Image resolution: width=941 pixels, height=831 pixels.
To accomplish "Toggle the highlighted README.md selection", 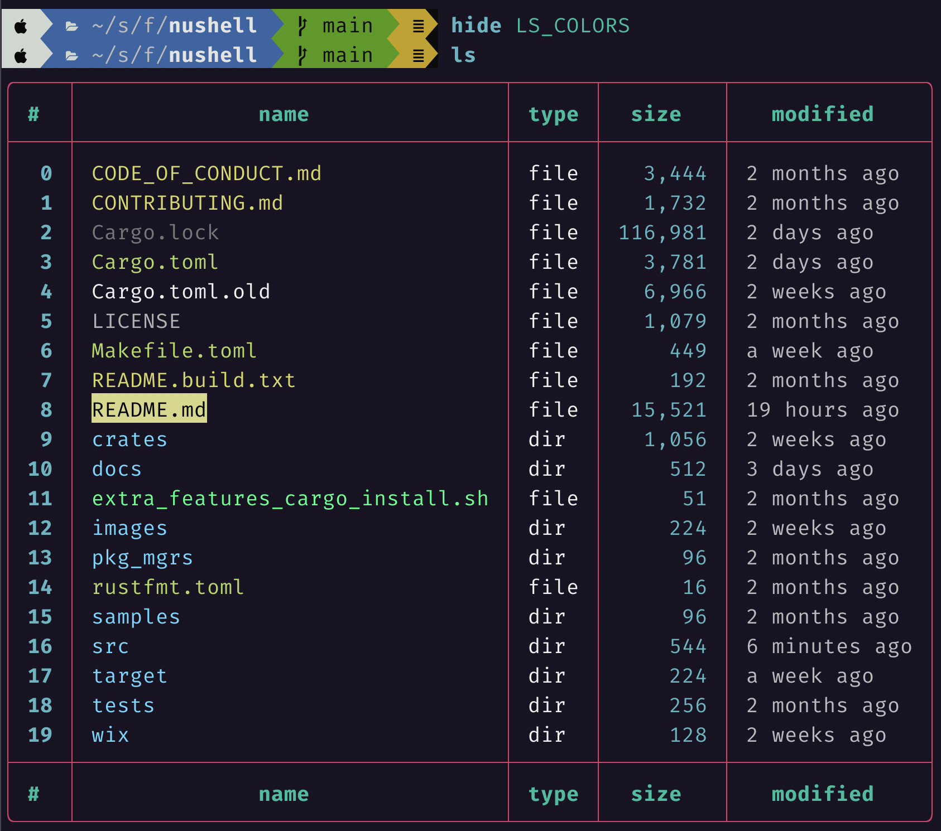I will [149, 409].
